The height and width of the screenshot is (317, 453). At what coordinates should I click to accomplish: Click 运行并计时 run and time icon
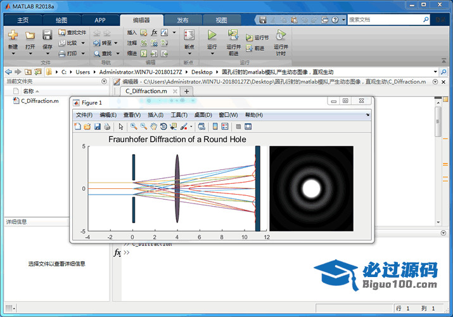pyautogui.click(x=281, y=35)
